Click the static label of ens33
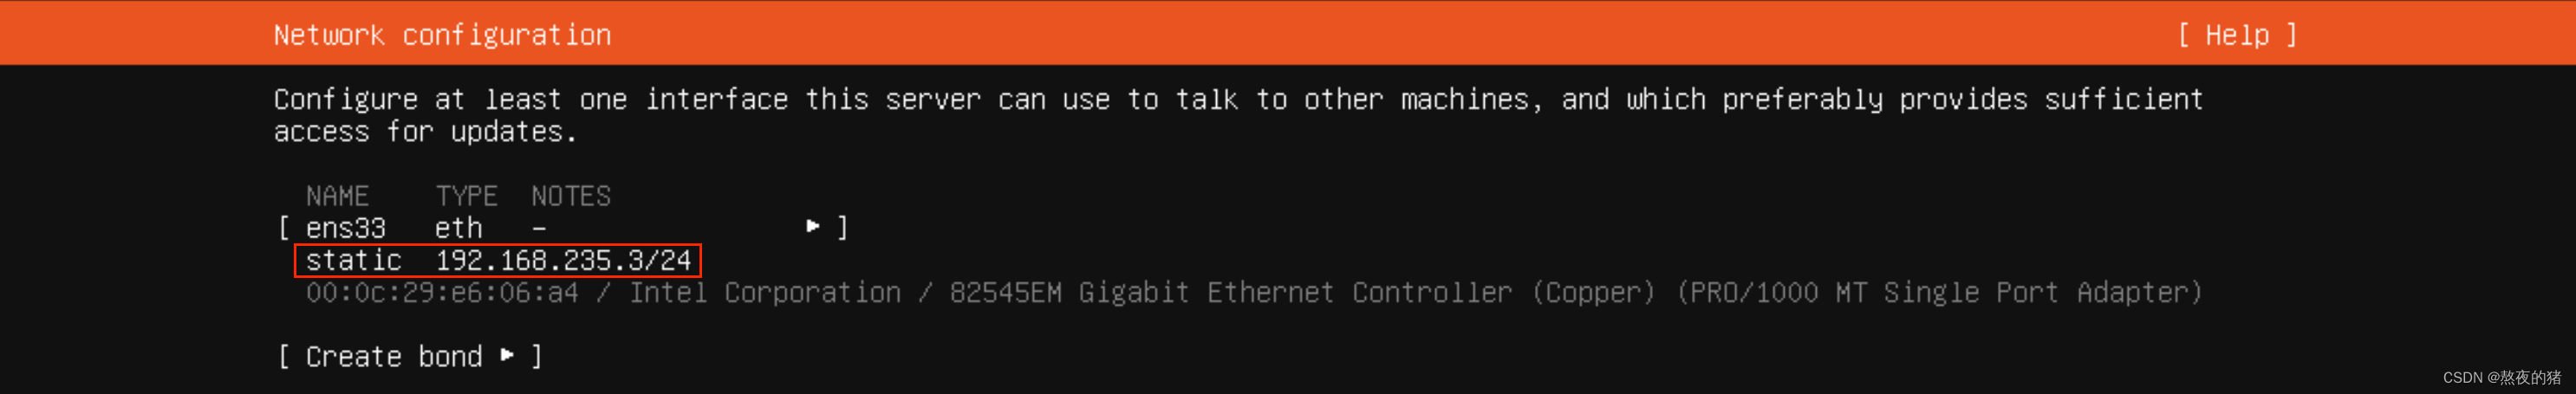The width and height of the screenshot is (2576, 394). tap(353, 261)
